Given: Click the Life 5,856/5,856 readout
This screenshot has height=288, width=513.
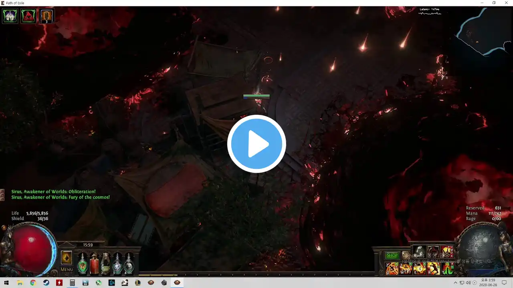Looking at the screenshot, I should coord(30,213).
